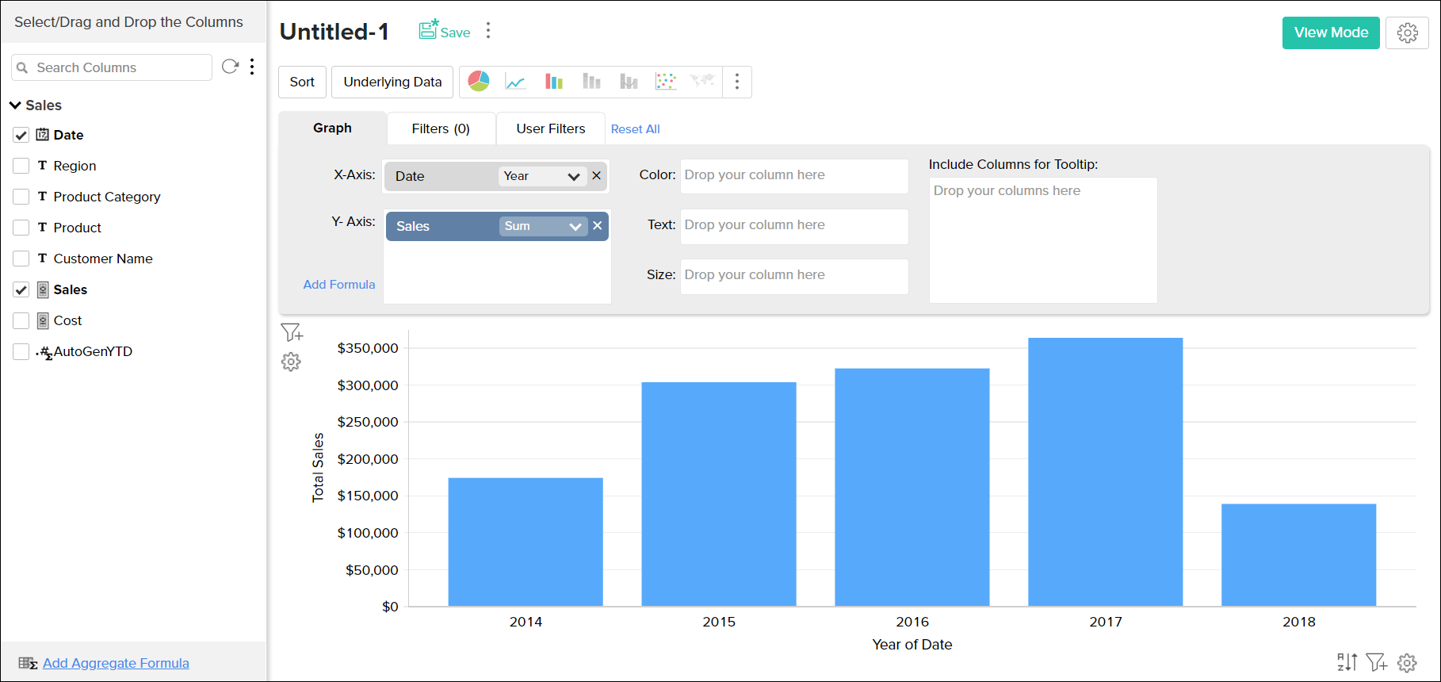Click the View Mode button
Screen dimensions: 1441x682
tap(1331, 33)
